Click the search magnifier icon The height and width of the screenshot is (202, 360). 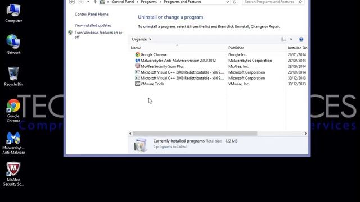tap(300, 2)
